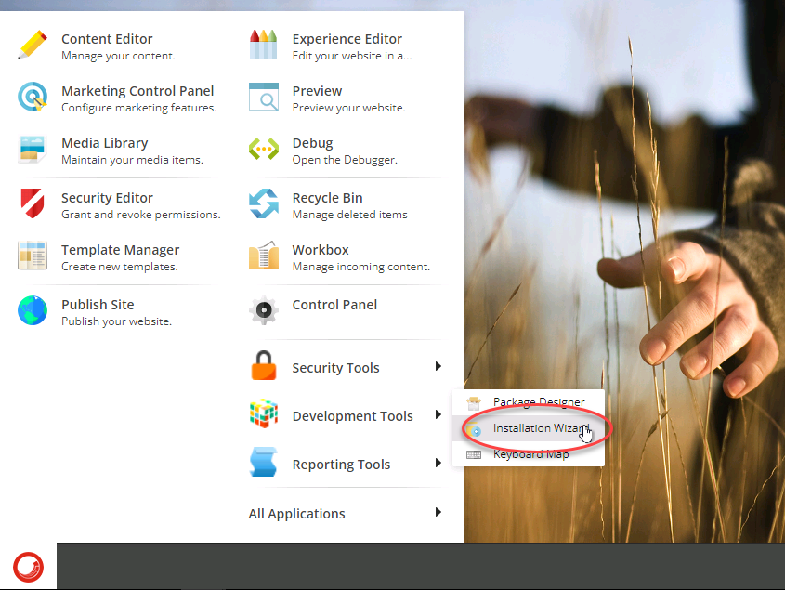785x590 pixels.
Task: Open Control Panel gear icon
Action: [x=263, y=310]
